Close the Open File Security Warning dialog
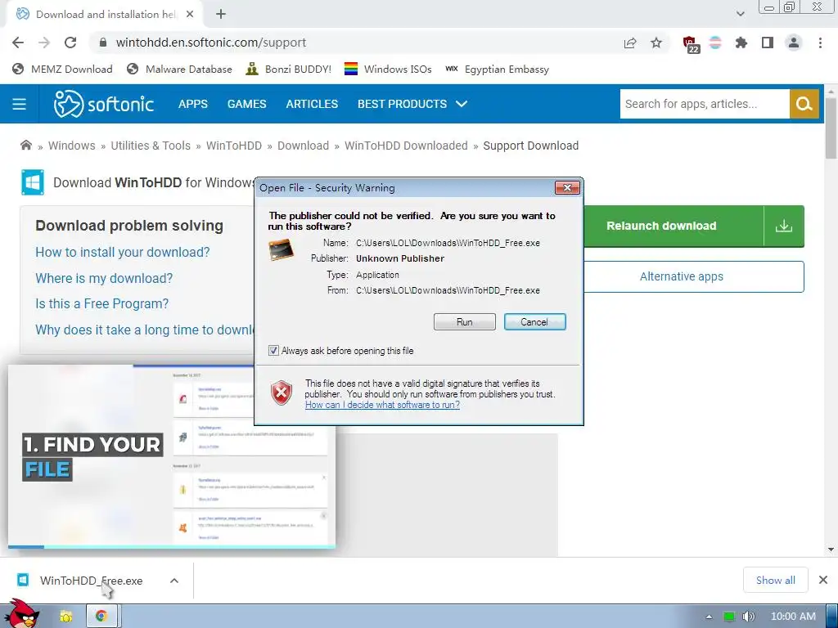Screen dimensions: 838x628 click(x=568, y=187)
